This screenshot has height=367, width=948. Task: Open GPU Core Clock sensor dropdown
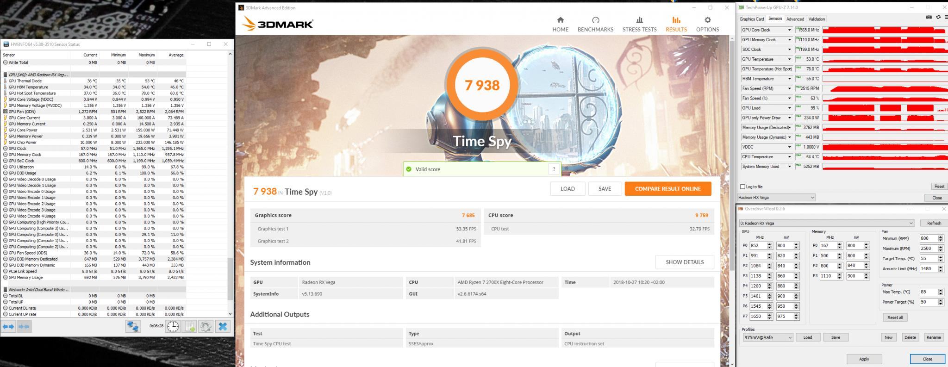tap(789, 30)
